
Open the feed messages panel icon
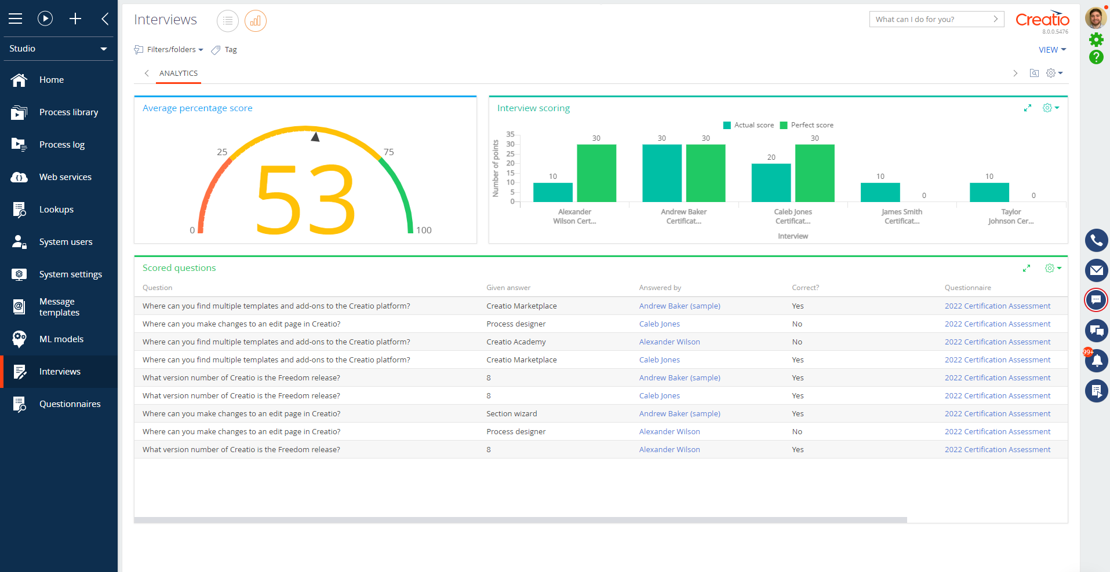tap(1096, 331)
